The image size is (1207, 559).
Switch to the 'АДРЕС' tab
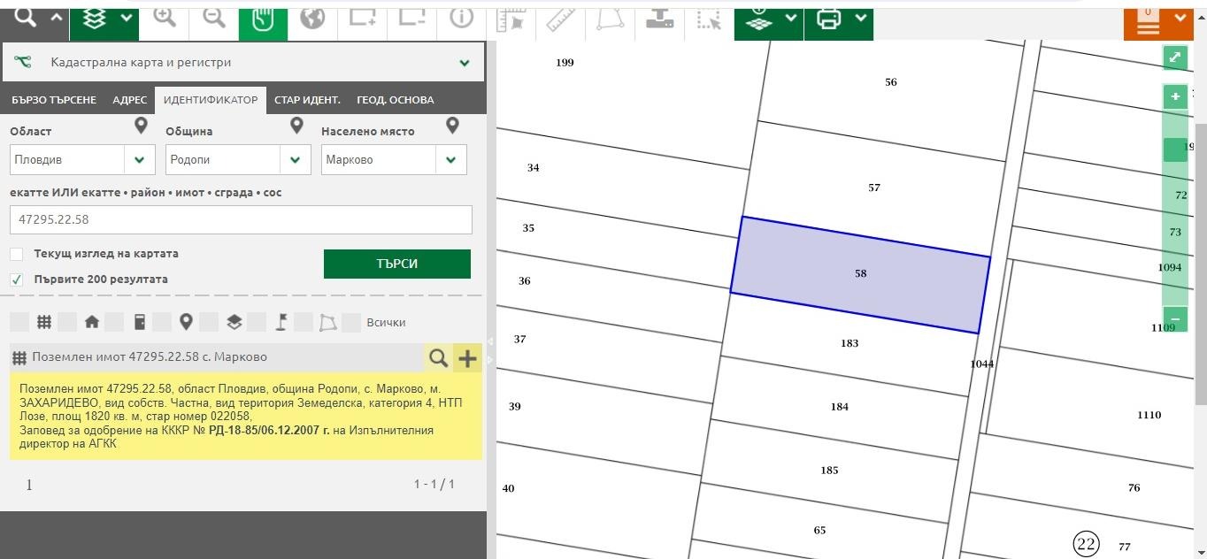coord(129,100)
